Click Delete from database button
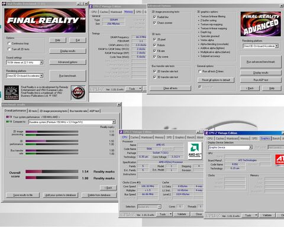The height and width of the screenshot is (227, 284). click(99, 195)
